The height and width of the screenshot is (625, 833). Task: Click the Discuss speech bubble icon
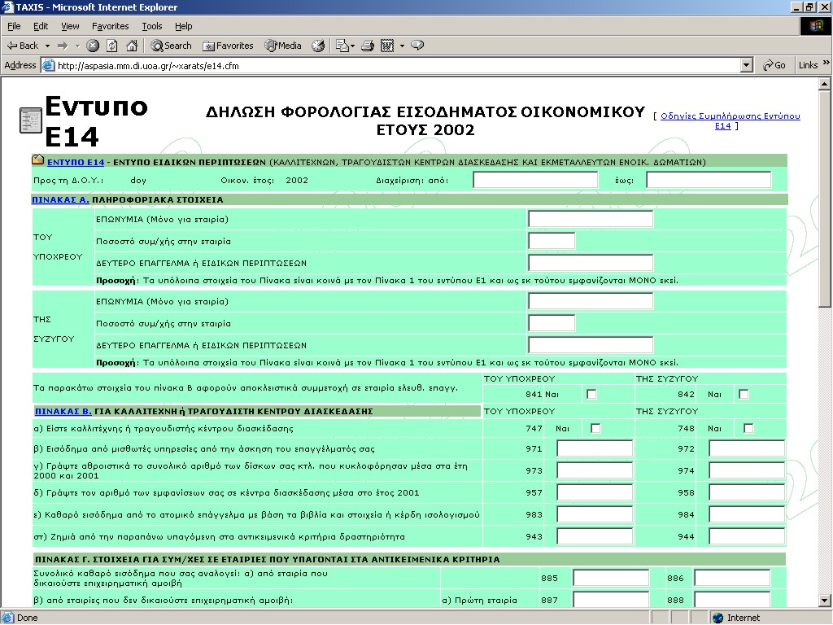point(417,46)
